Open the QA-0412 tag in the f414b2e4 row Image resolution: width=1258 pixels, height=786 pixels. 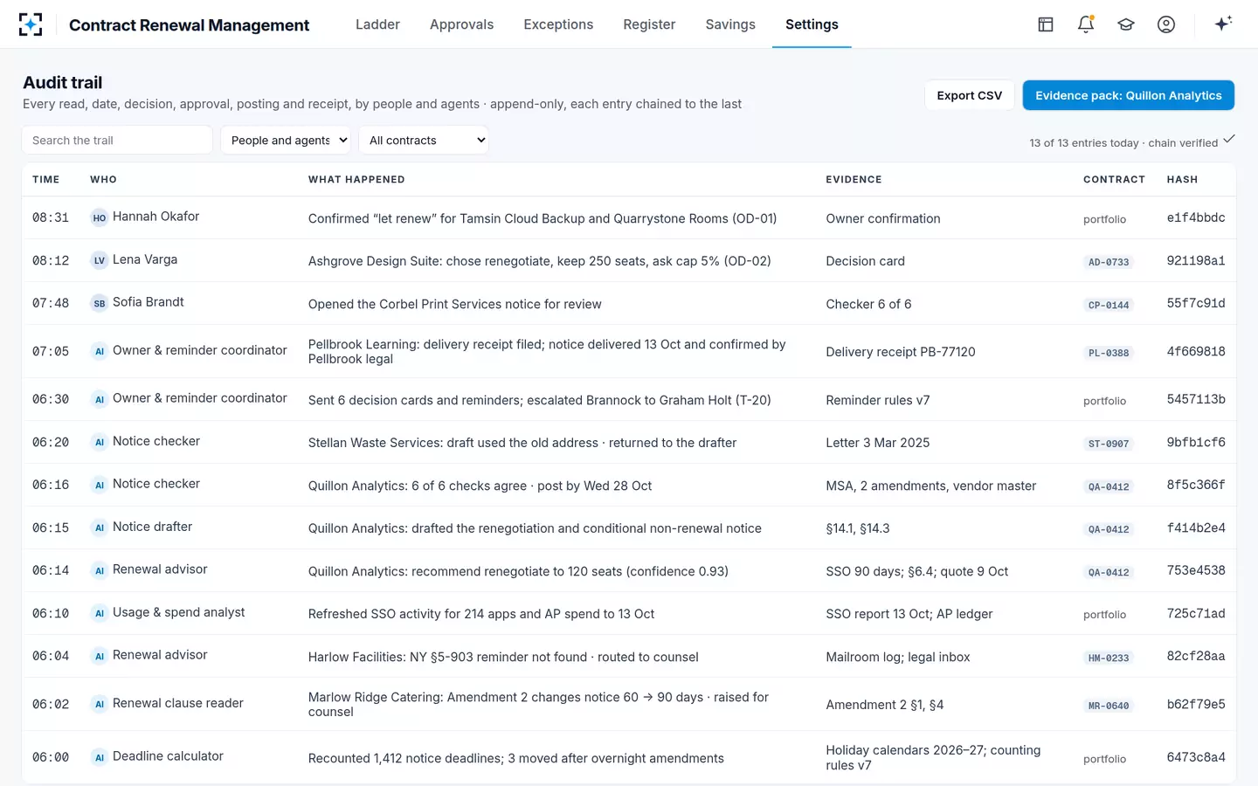pos(1109,529)
